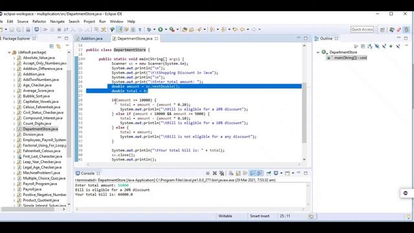The image size is (414, 233).
Task: Maximize the editor area
Action: point(306,38)
